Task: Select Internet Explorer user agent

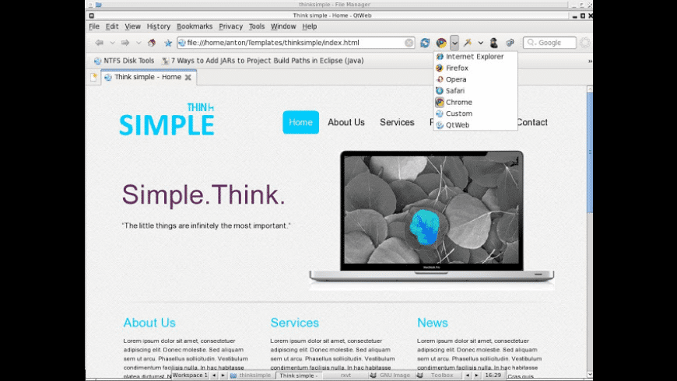Action: (475, 57)
